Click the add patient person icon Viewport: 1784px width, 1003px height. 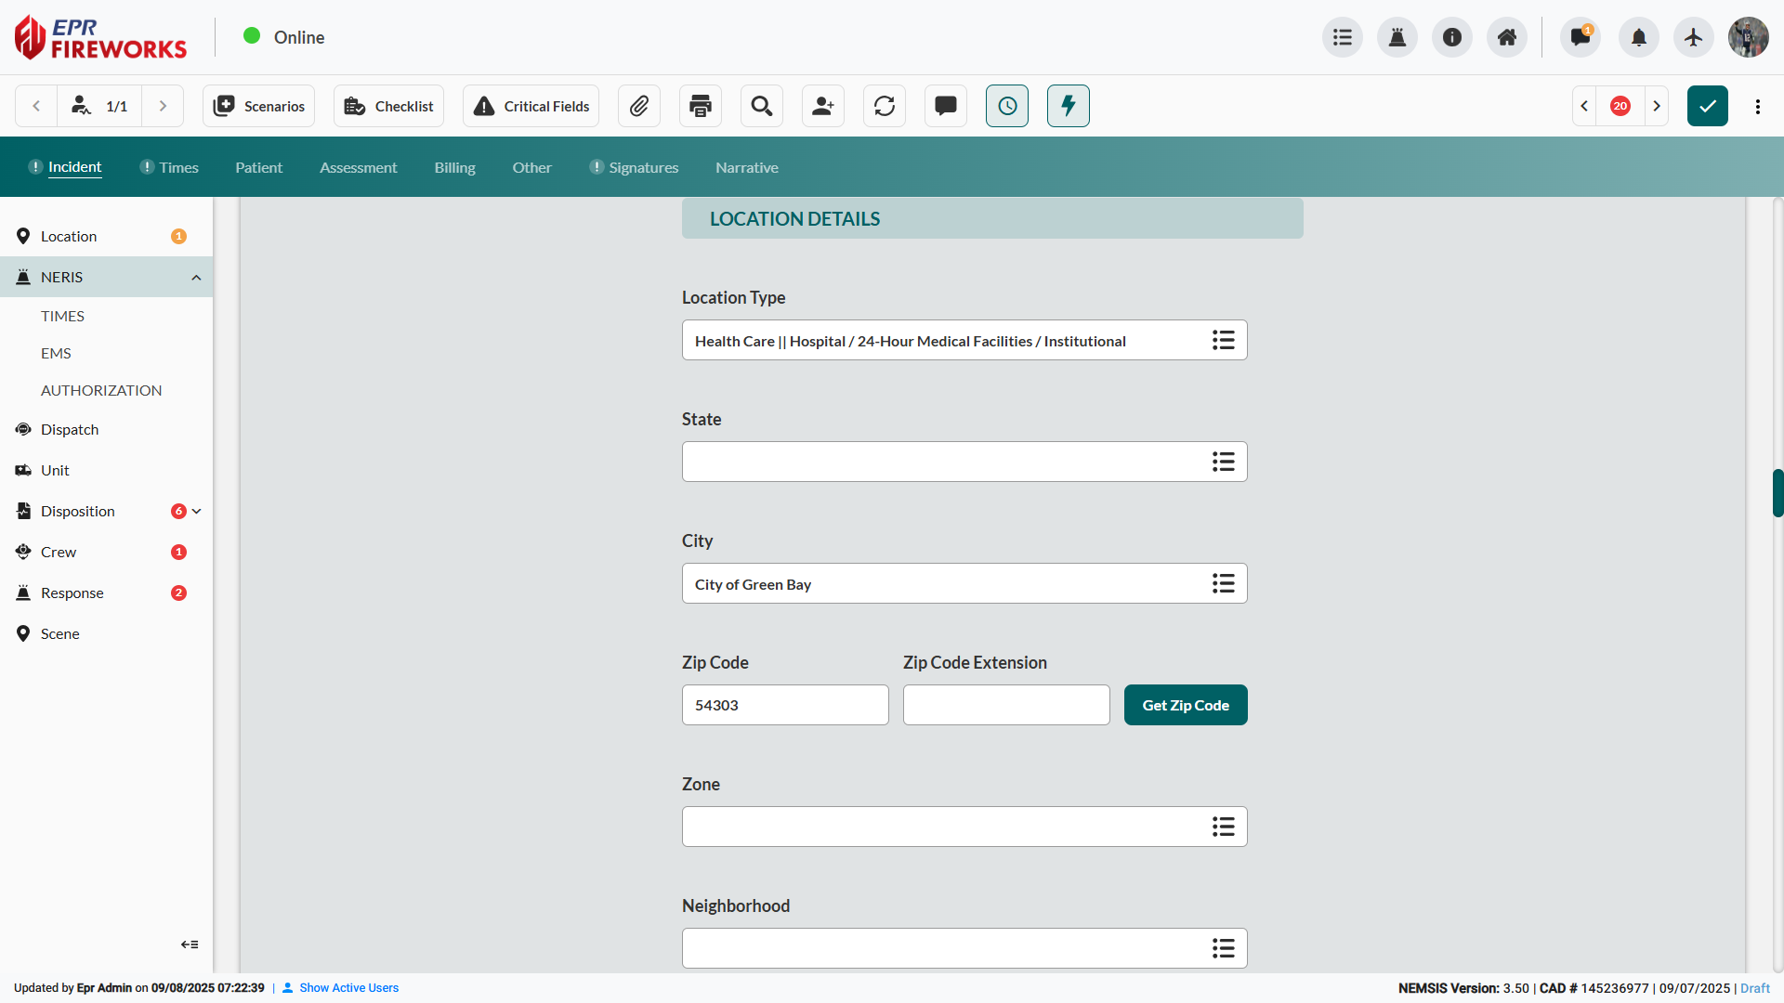(x=823, y=106)
